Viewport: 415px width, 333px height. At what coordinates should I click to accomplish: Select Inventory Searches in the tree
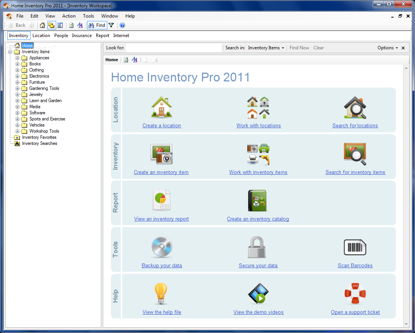pyautogui.click(x=40, y=143)
